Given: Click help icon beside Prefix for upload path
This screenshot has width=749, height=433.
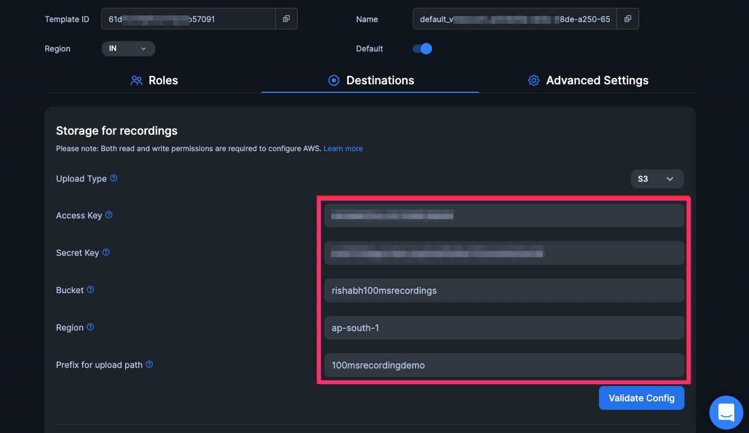Looking at the screenshot, I should 149,365.
